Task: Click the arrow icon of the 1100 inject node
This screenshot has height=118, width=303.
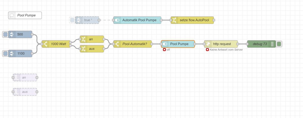Action: point(12,53)
